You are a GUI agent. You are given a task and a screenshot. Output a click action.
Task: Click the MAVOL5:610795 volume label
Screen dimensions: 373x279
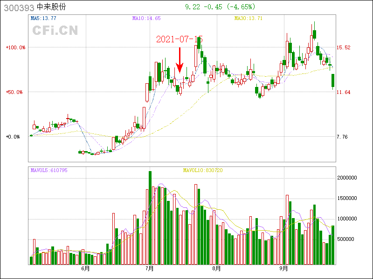click(49, 170)
